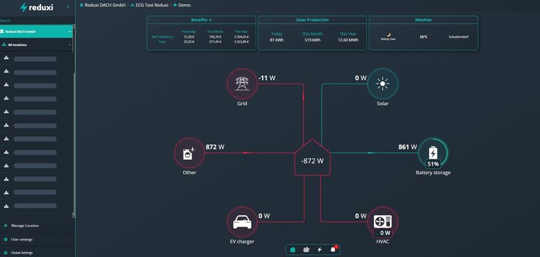Open the lightning bolt energy view
Image resolution: width=540 pixels, height=257 pixels.
coord(319,250)
